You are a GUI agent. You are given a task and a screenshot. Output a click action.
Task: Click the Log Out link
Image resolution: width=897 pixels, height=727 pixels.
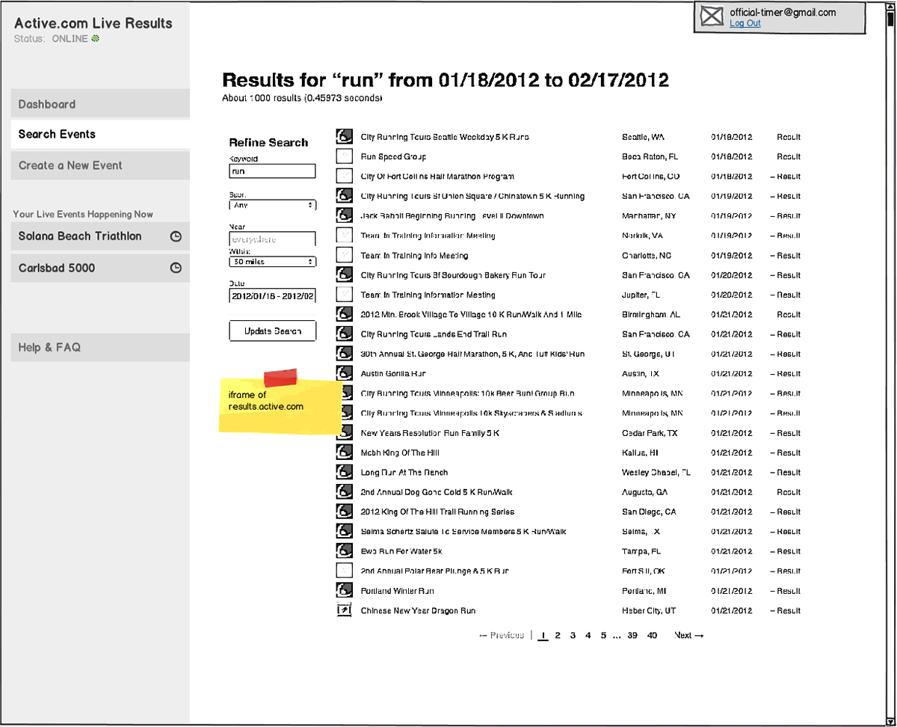[745, 23]
